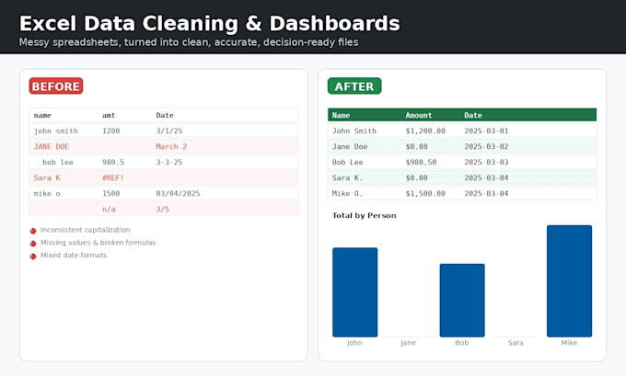Select the "Mike O." cell
Screen dimensions: 626x376
(x=348, y=193)
